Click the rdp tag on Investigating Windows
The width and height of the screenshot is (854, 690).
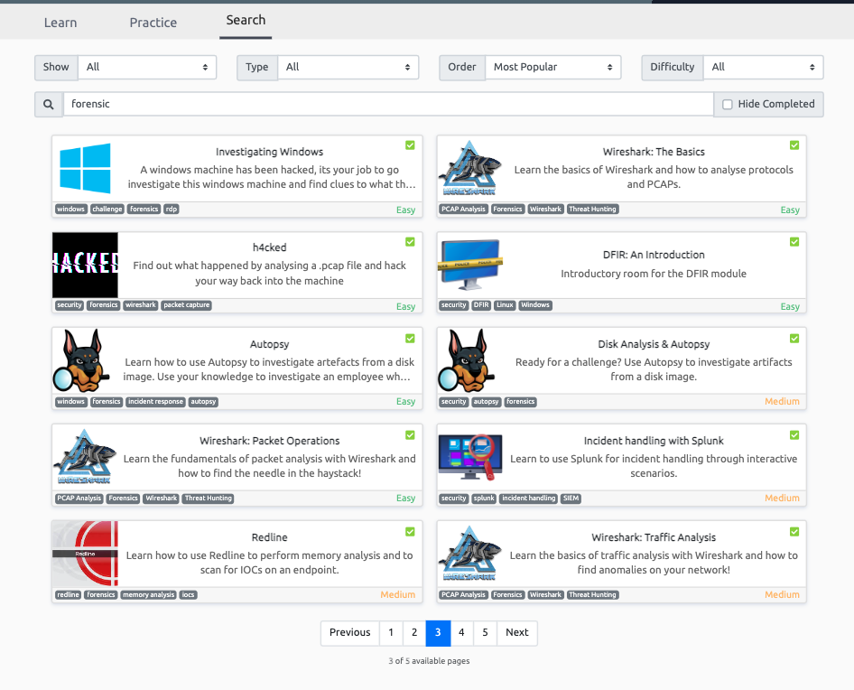[x=172, y=210]
